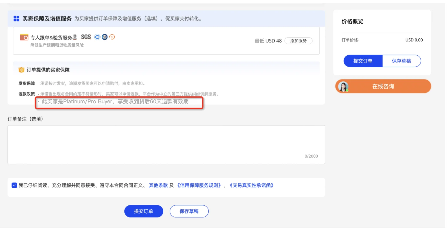Screen dimensions: 447x229
Task: Submit order using sidebar 提交订单 button
Action: pyautogui.click(x=363, y=61)
